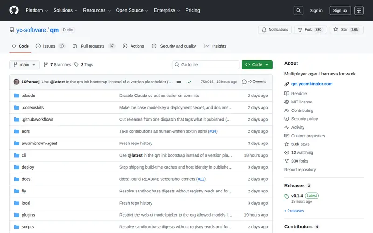Open the + 2 releases link
373x233 pixels.
[x=294, y=211]
